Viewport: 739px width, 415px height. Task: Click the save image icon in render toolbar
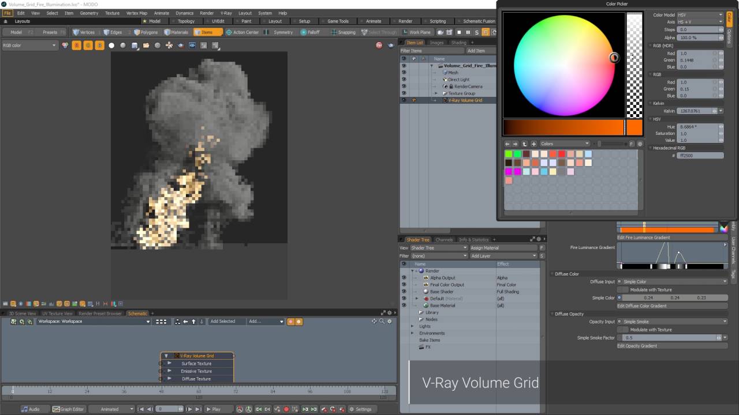pyautogui.click(x=135, y=45)
